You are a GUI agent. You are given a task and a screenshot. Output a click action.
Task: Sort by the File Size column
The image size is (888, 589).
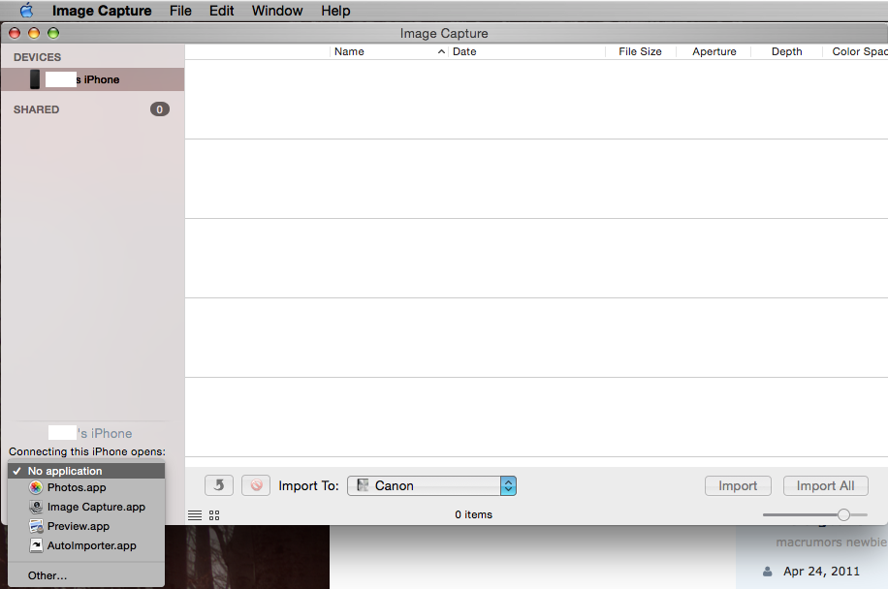tap(641, 51)
